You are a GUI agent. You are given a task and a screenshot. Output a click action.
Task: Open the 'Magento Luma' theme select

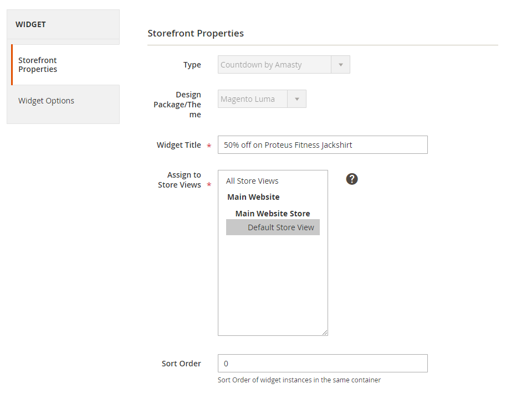coord(253,100)
